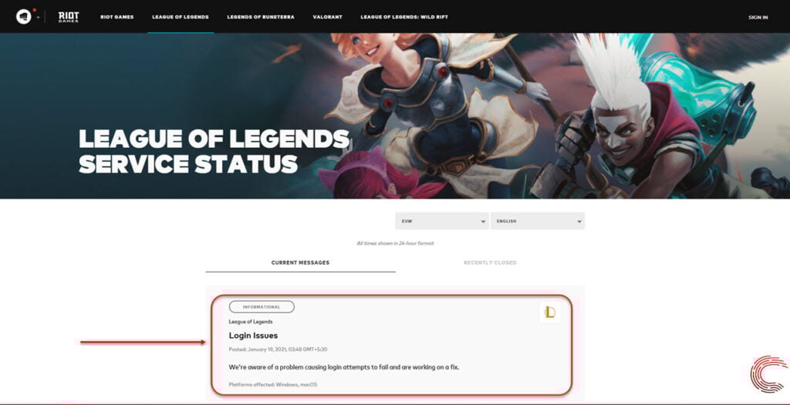Open the Login Issues message title

pyautogui.click(x=253, y=336)
